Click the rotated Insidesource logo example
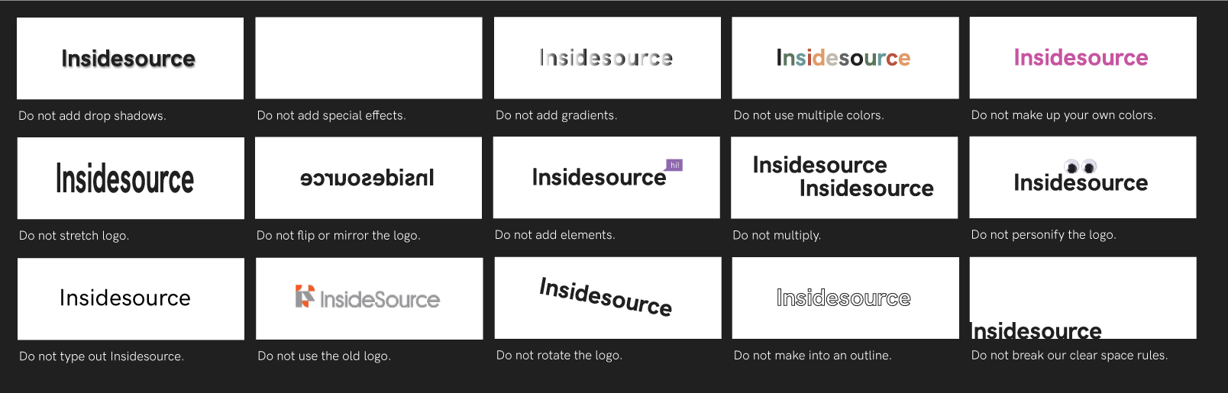The height and width of the screenshot is (393, 1228). [x=606, y=297]
